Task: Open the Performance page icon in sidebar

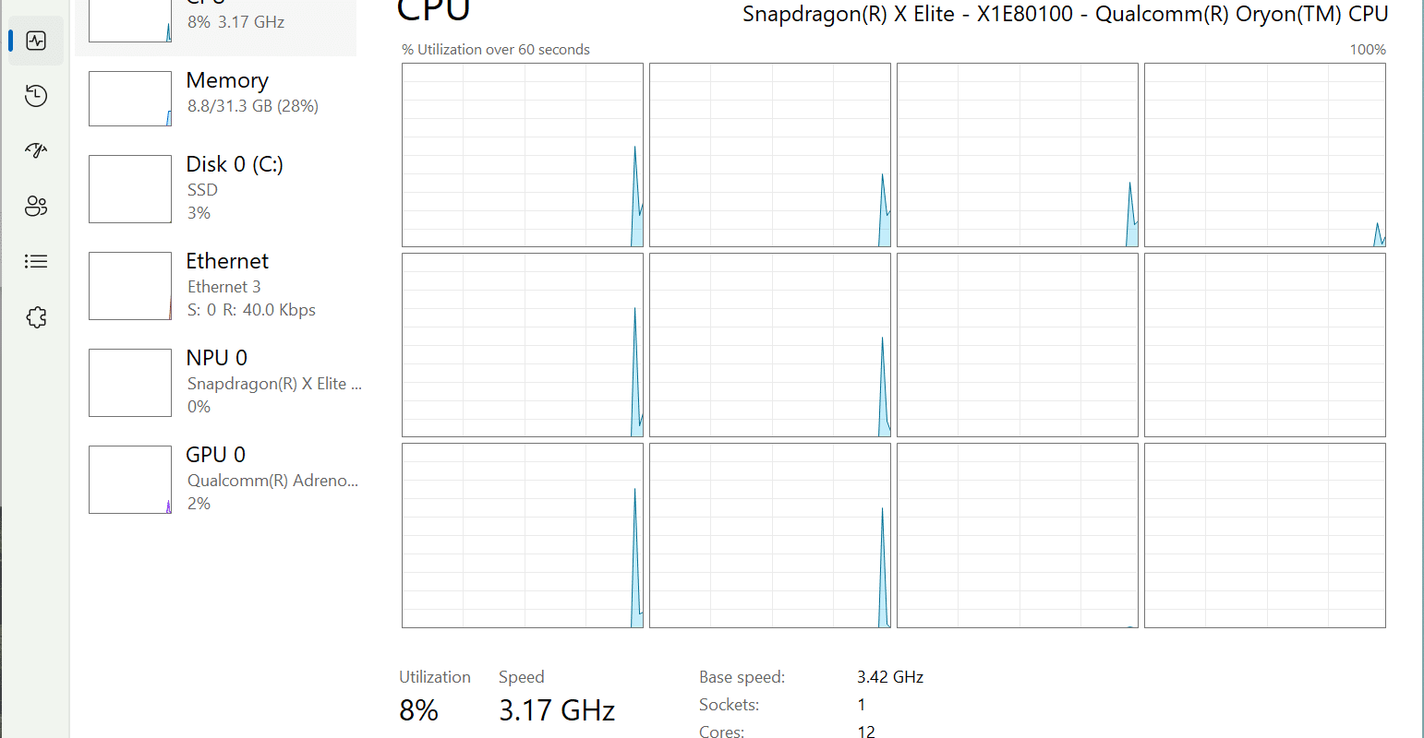Action: point(36,41)
